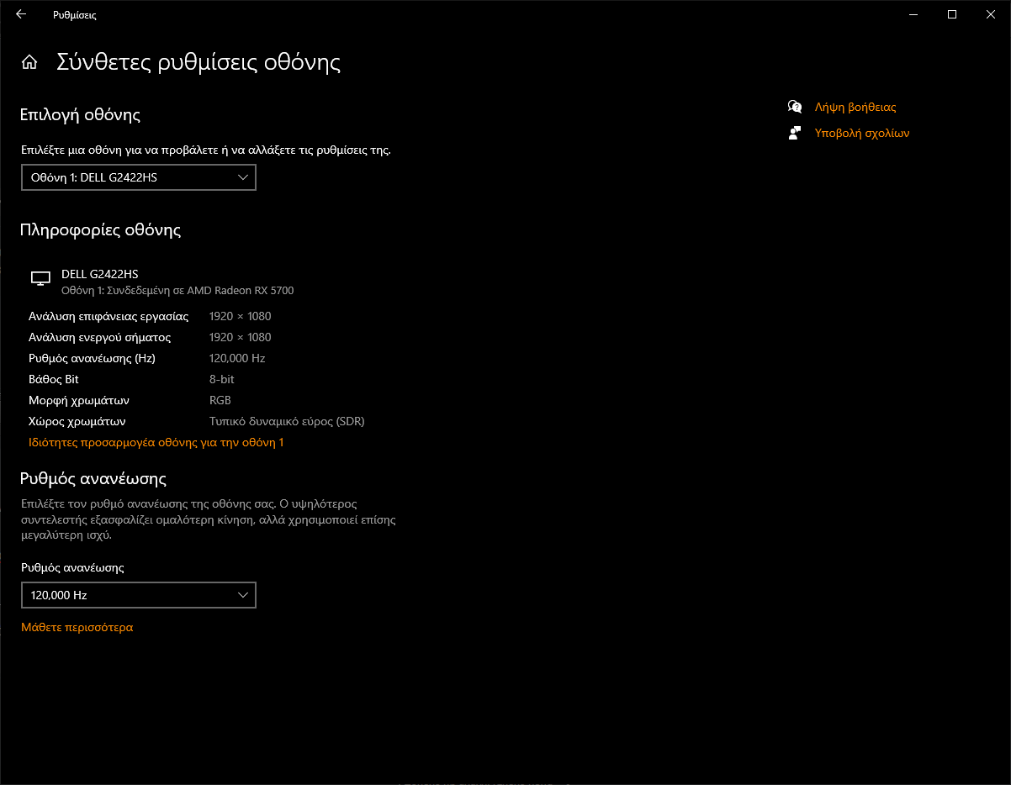The height and width of the screenshot is (785, 1011).
Task: Open the display selection dropdown
Action: pyautogui.click(x=139, y=177)
